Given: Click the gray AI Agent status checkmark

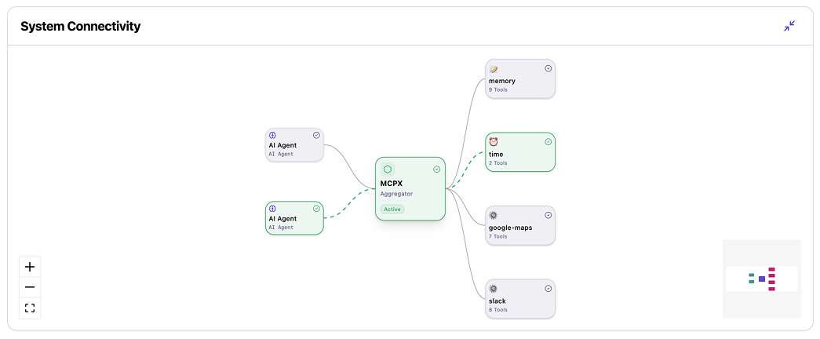Looking at the screenshot, I should pyautogui.click(x=316, y=135).
